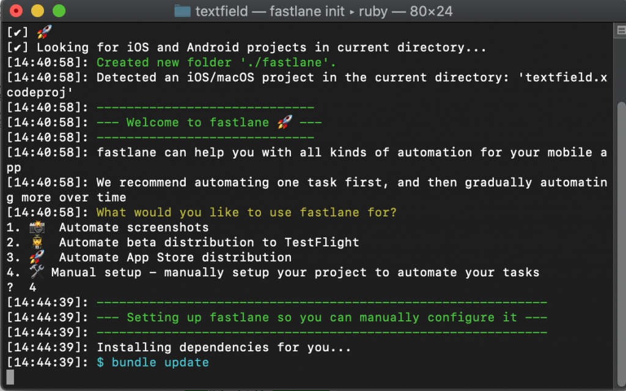Zoom the window with the green button
This screenshot has width=626, height=391.
click(59, 11)
